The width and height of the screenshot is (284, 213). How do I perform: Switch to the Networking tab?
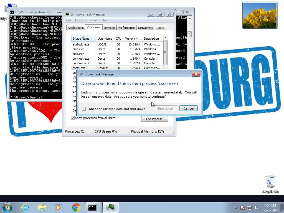(146, 28)
